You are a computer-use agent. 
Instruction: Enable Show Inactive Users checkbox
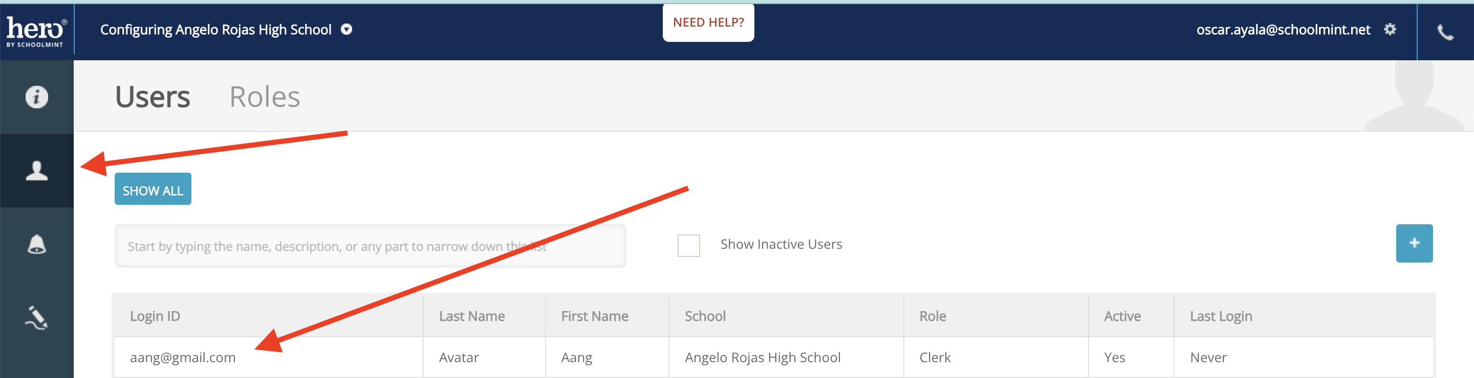(x=688, y=246)
